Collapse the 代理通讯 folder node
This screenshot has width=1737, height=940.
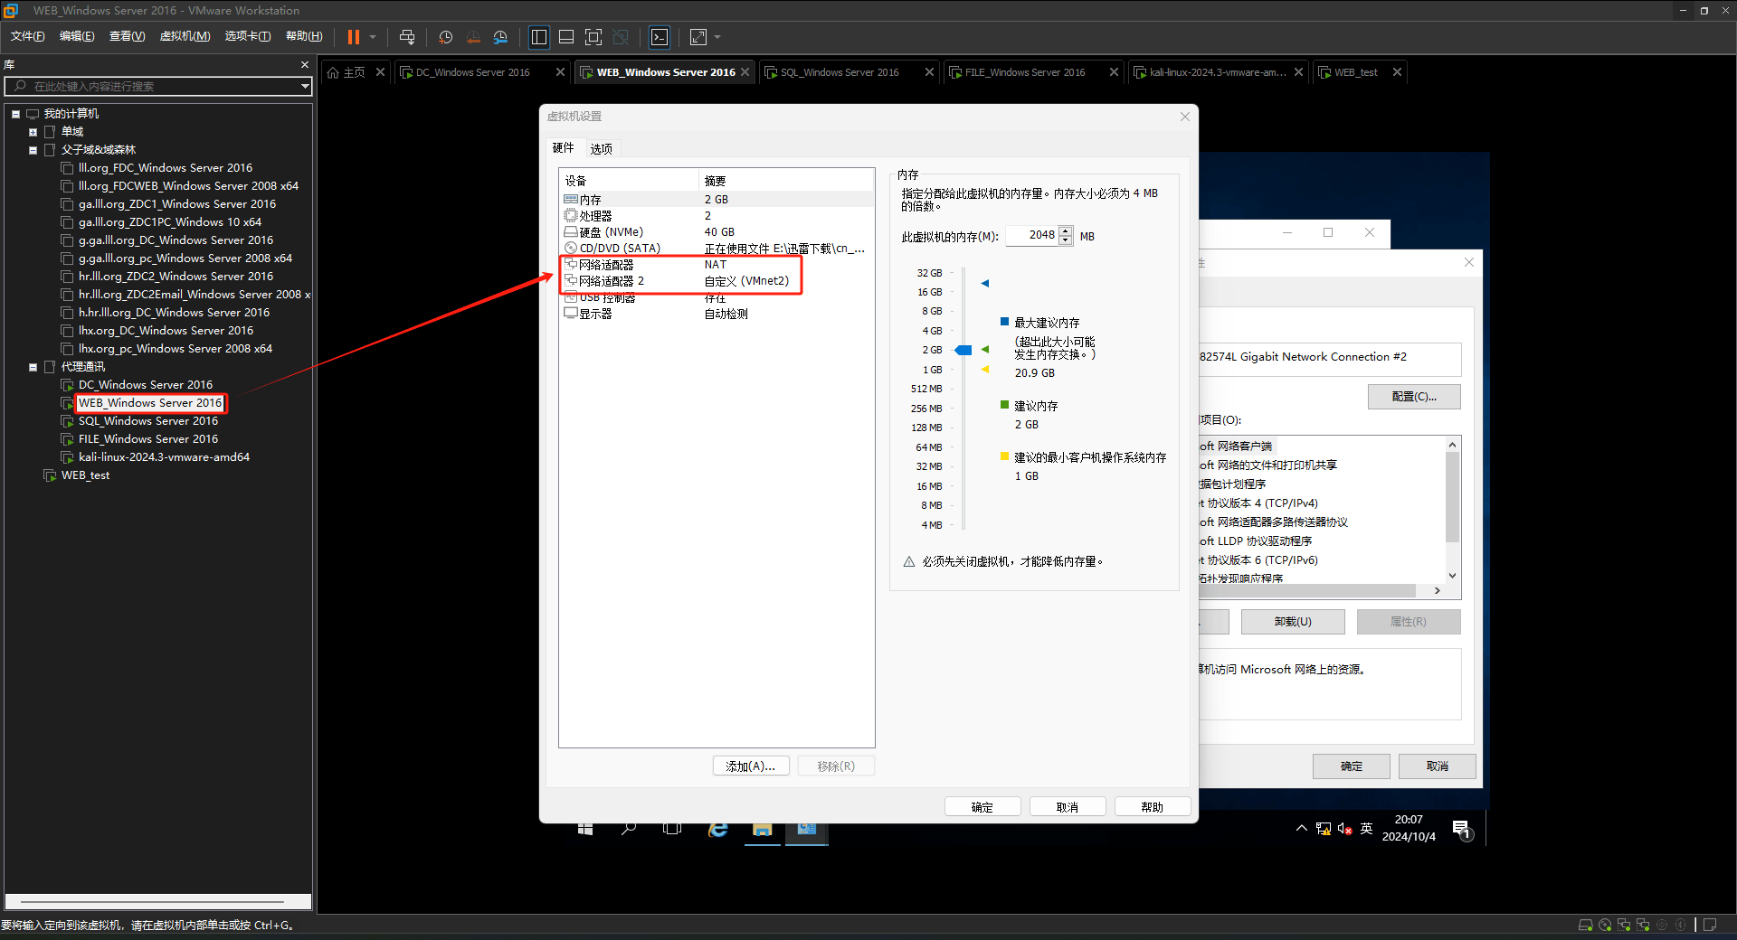tap(33, 367)
